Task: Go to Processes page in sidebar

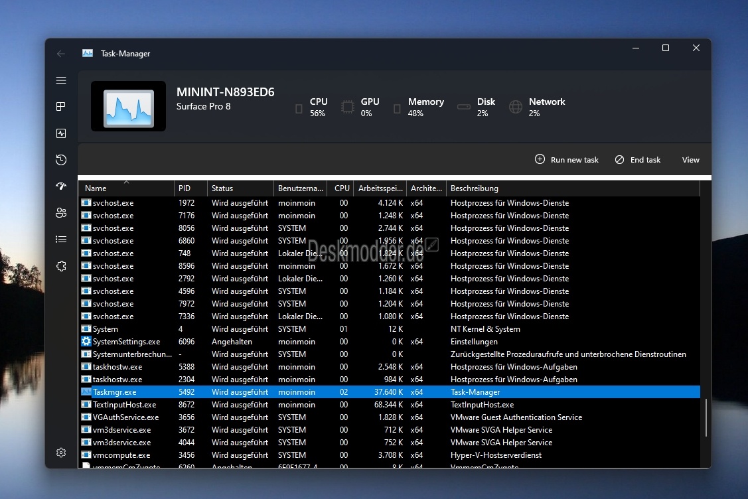Action: (61, 106)
